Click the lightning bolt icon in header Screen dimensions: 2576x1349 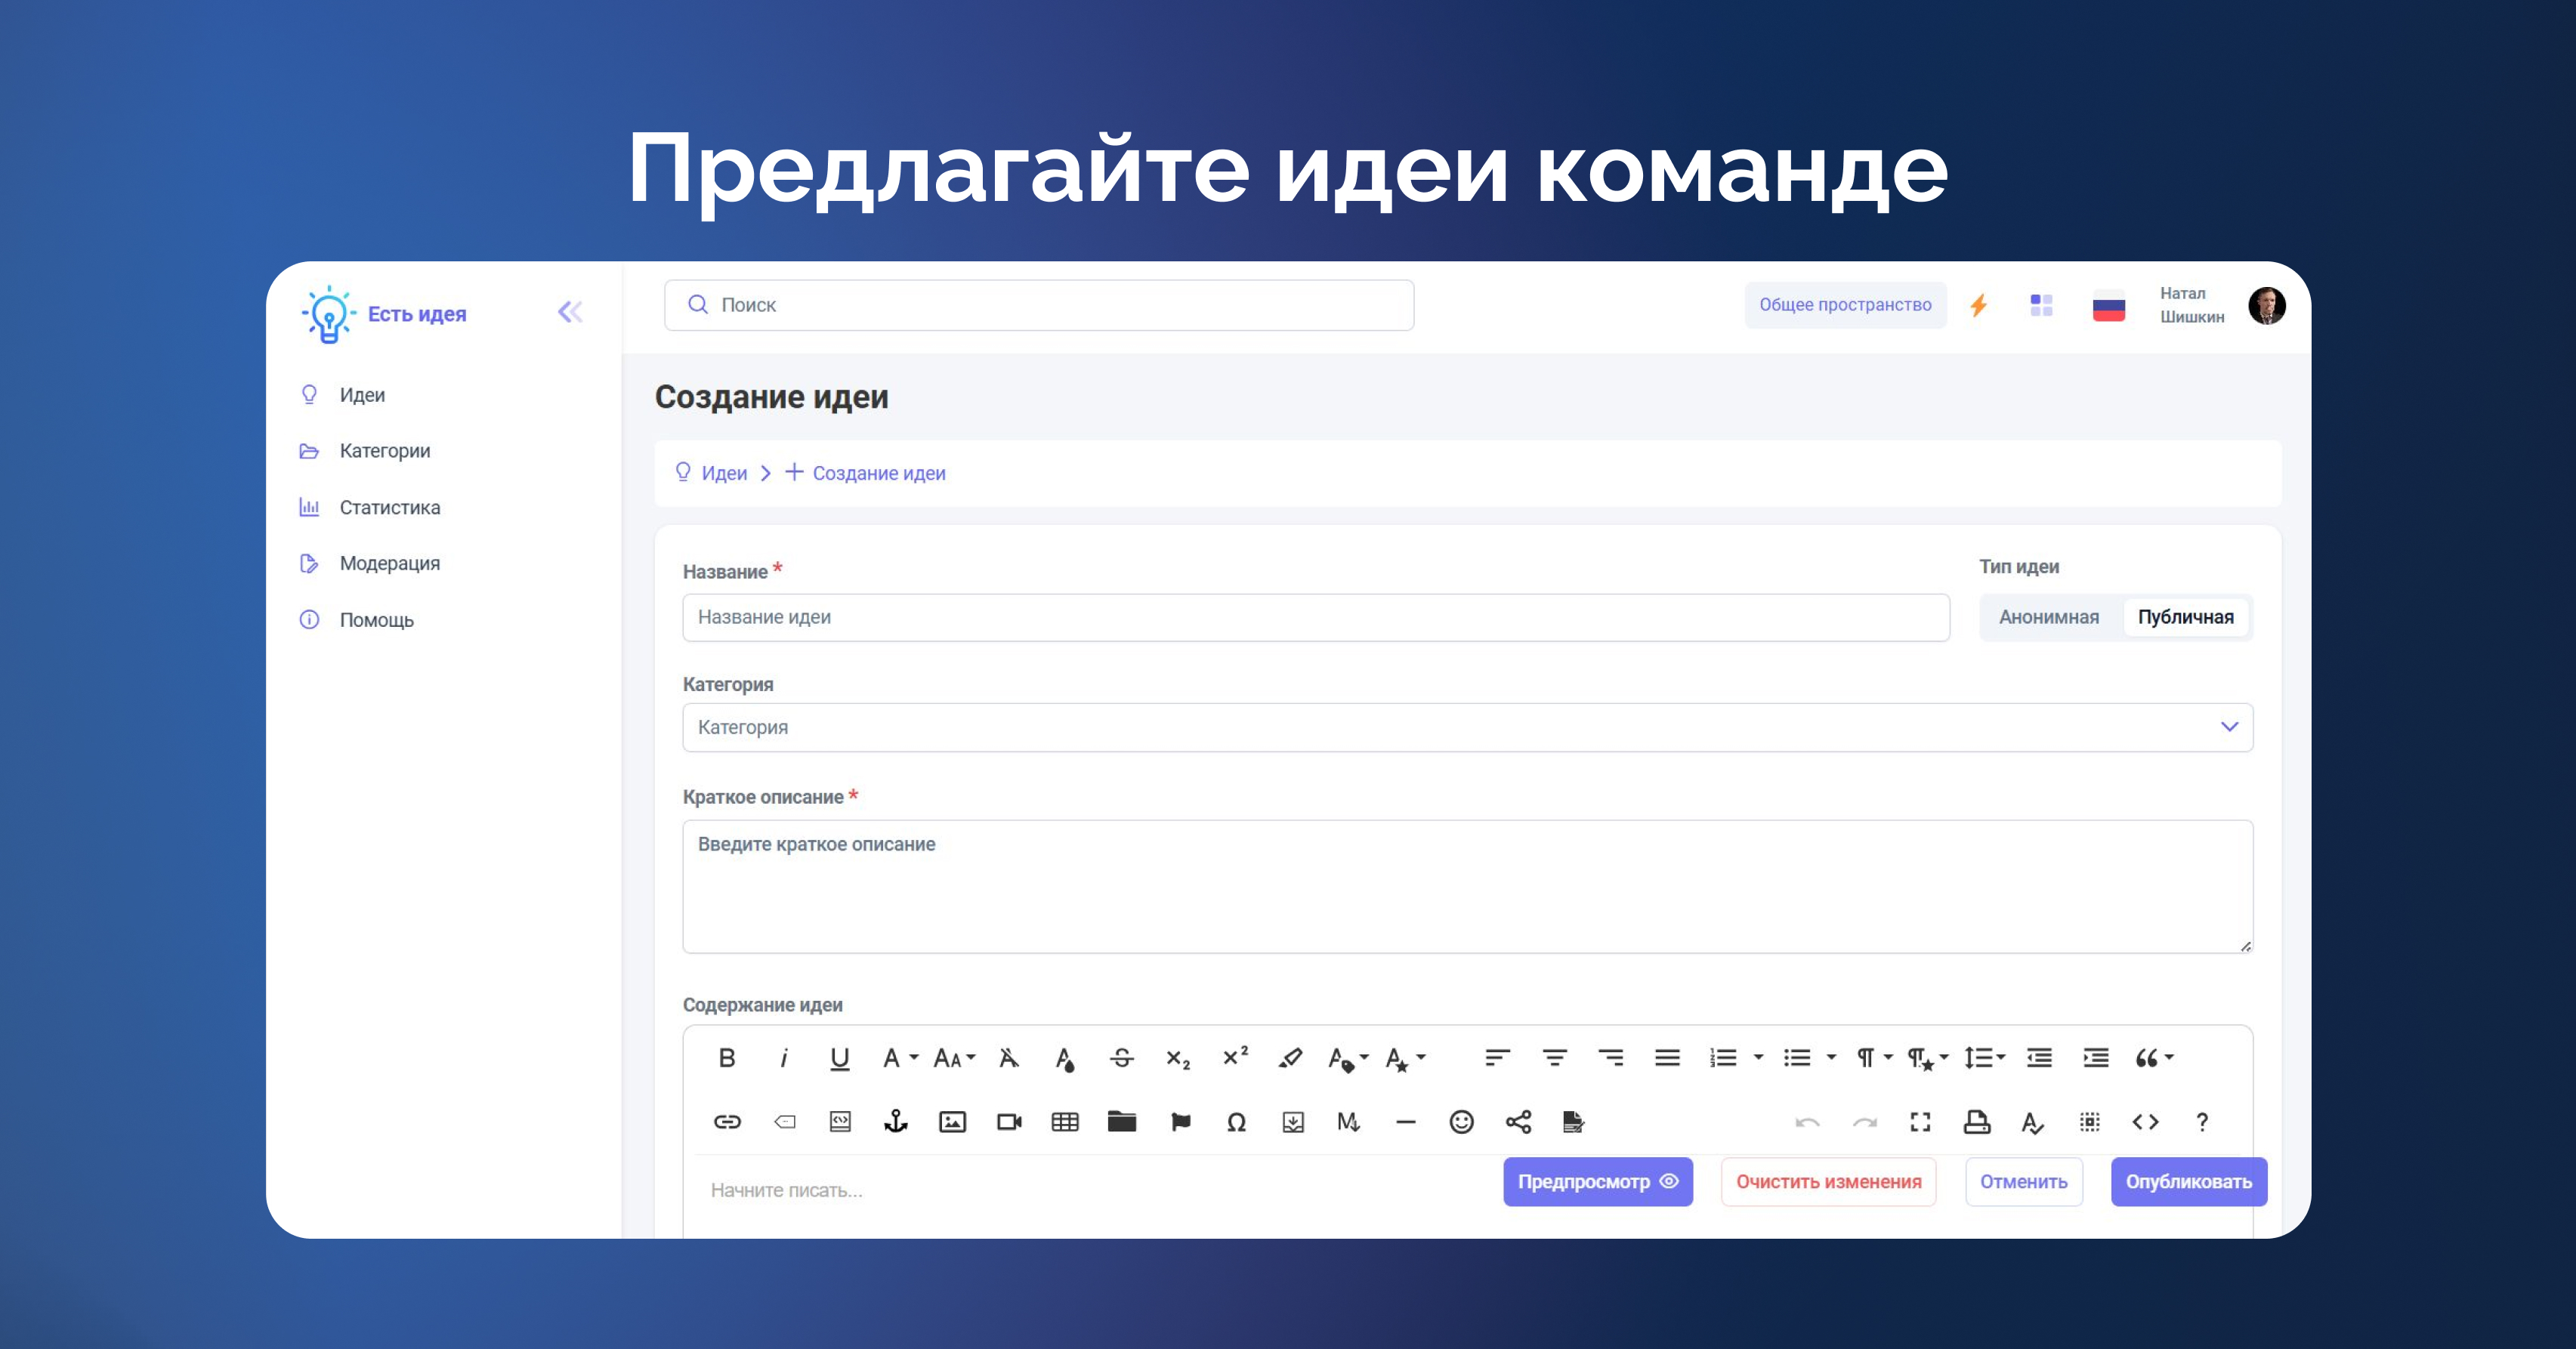pyautogui.click(x=1978, y=305)
